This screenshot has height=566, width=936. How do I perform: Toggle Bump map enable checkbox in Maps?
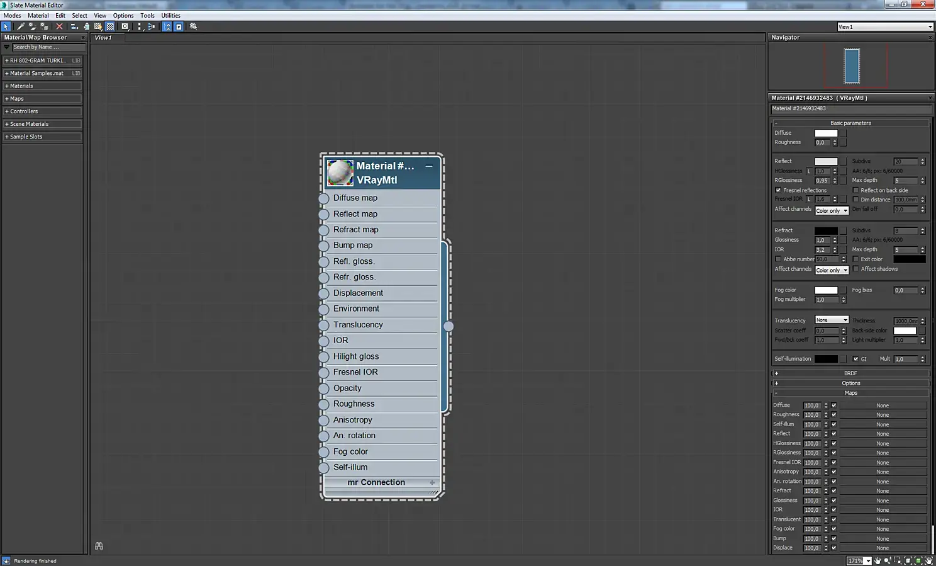833,538
